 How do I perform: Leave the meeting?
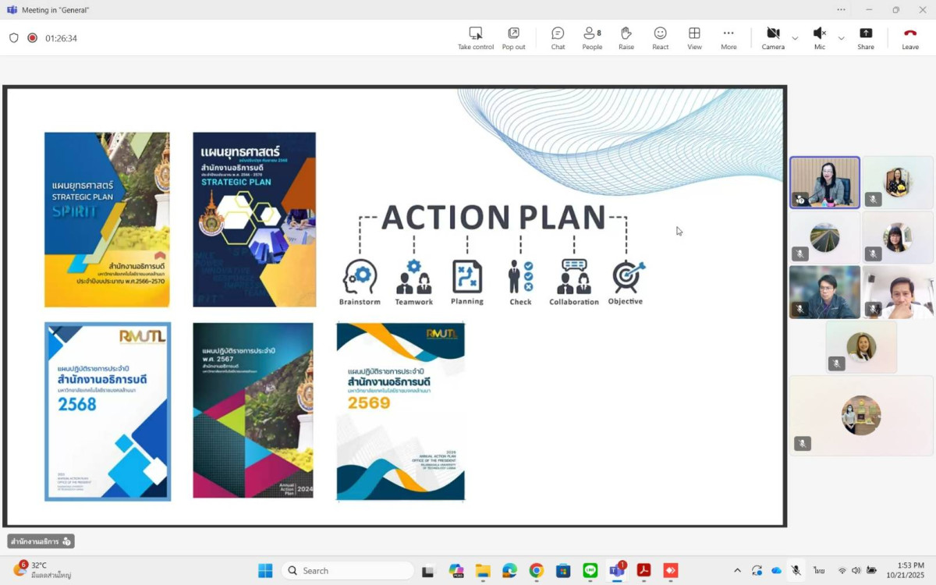coord(910,37)
